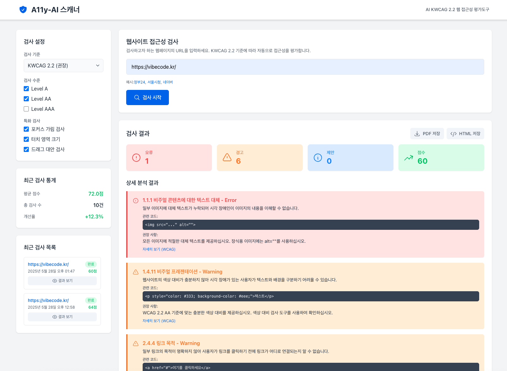Click the info icon in 제안 card
507x371 pixels.
pos(318,158)
